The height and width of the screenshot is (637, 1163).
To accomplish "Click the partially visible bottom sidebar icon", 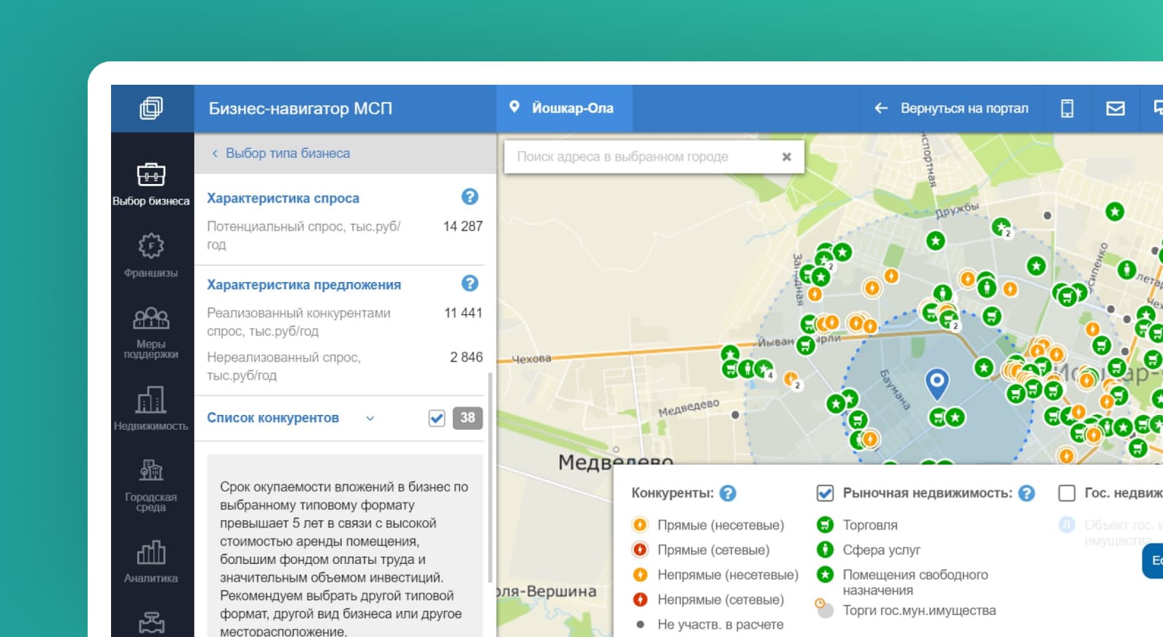I will click(x=151, y=623).
